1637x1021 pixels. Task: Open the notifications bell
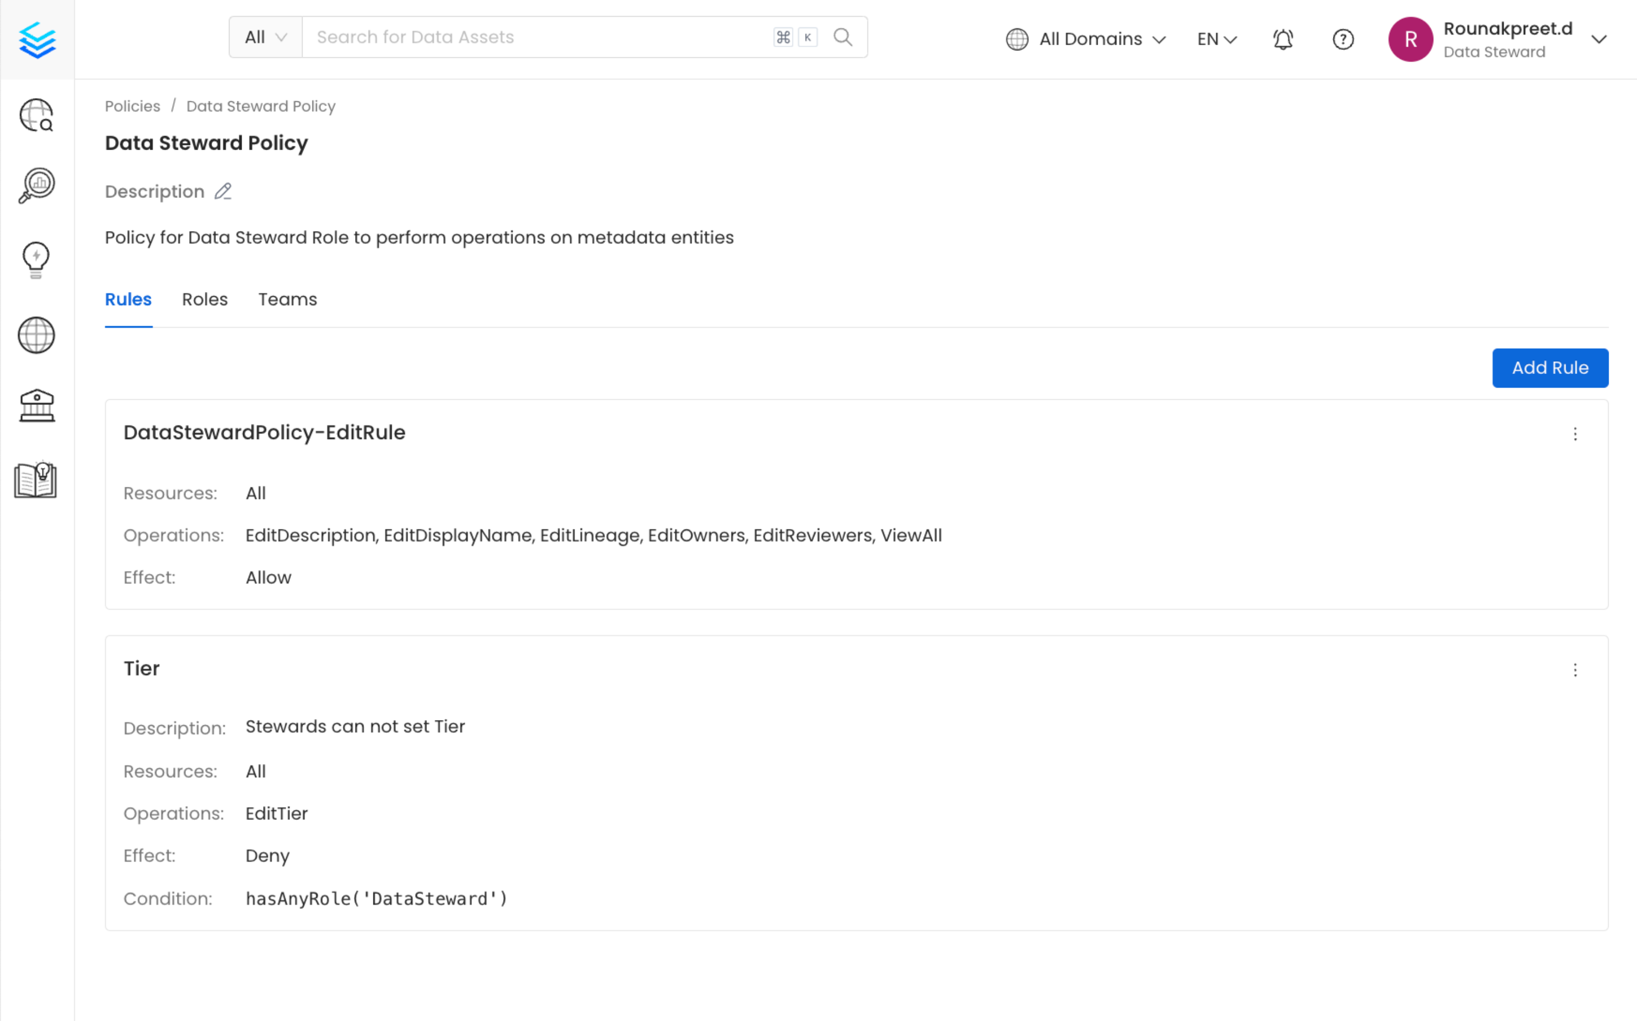pos(1283,39)
